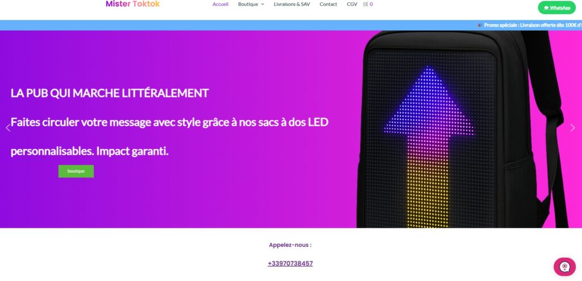Click the LA PUB QUI MARCHE heading
The height and width of the screenshot is (281, 582).
(110, 93)
